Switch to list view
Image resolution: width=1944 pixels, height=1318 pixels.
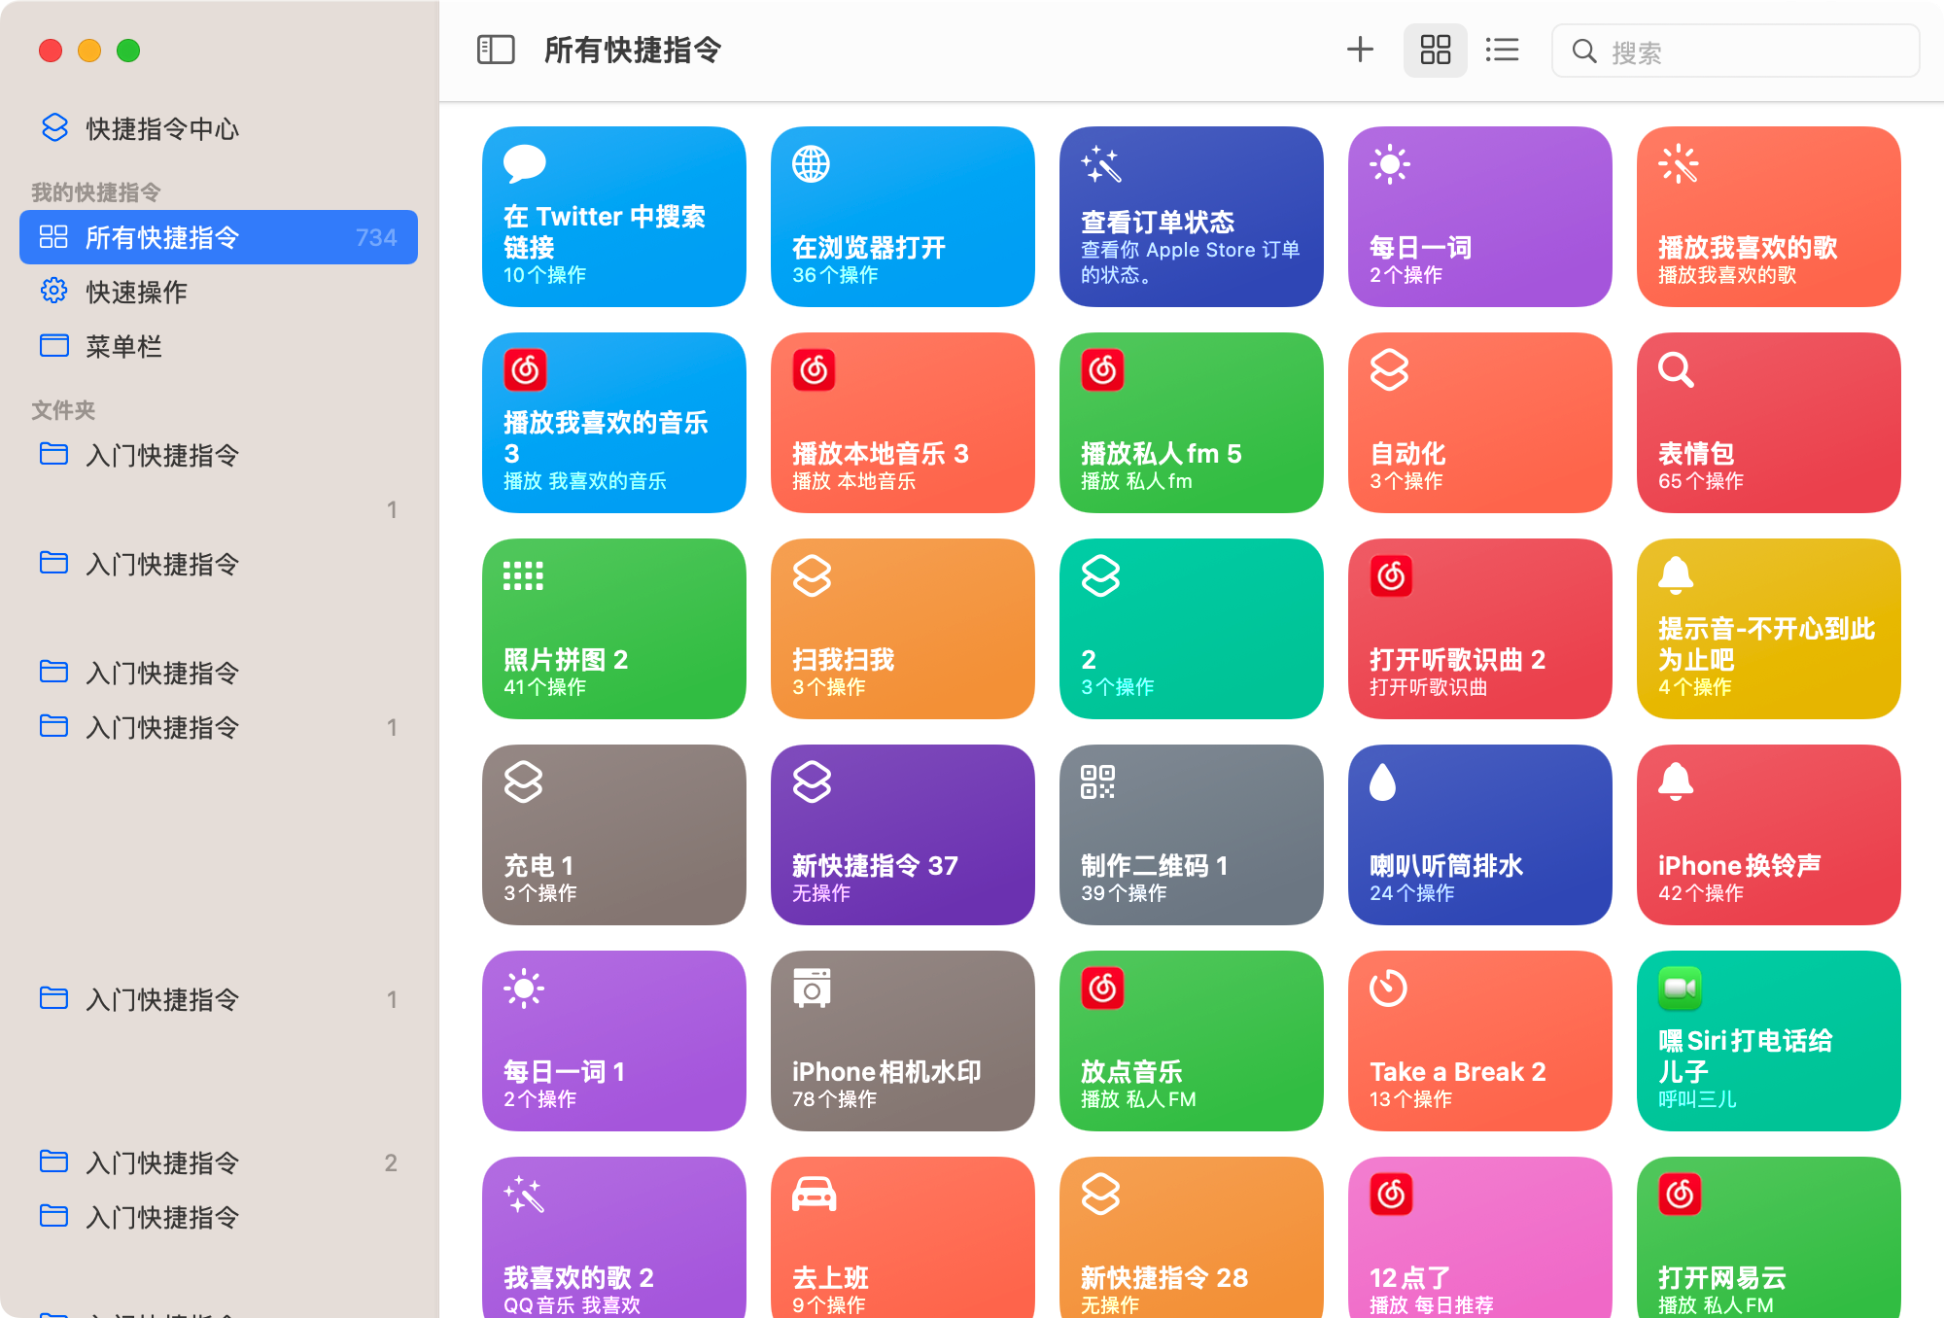1502,50
